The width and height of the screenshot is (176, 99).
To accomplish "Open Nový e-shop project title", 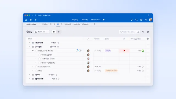I will click(31, 24).
